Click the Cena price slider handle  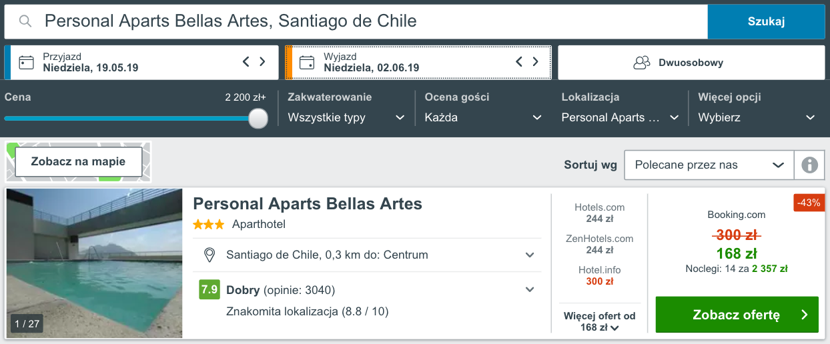tap(258, 118)
